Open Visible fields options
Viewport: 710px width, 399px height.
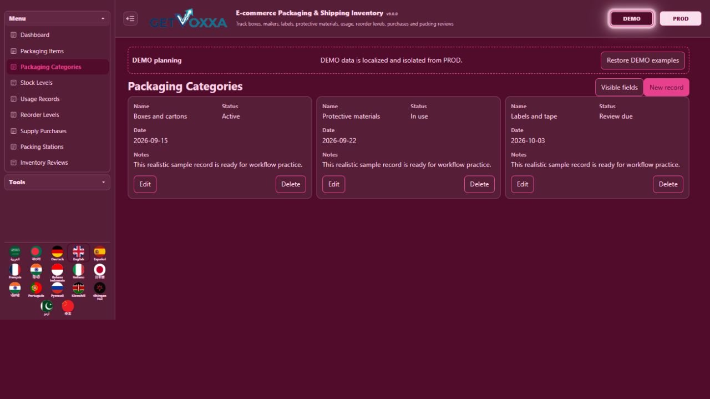click(619, 87)
